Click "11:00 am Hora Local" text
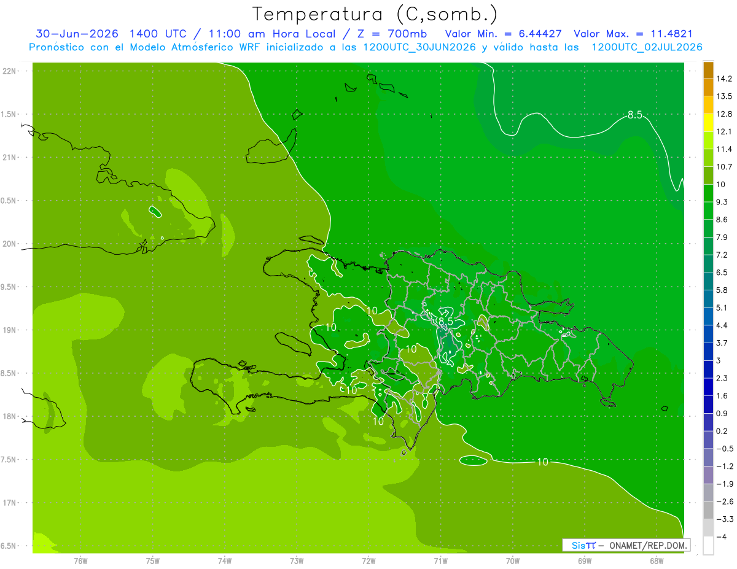This screenshot has height=569, width=737. click(271, 34)
